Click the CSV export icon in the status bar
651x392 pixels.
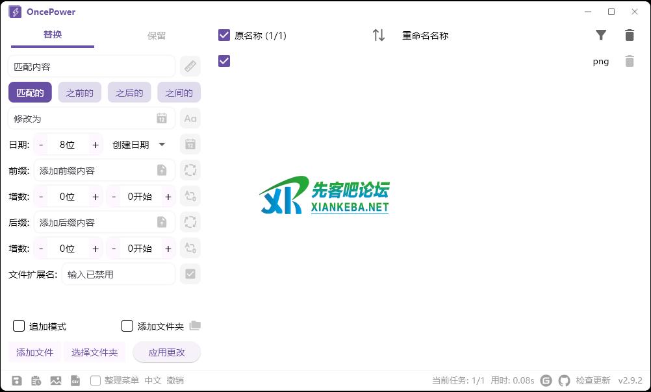click(x=76, y=380)
